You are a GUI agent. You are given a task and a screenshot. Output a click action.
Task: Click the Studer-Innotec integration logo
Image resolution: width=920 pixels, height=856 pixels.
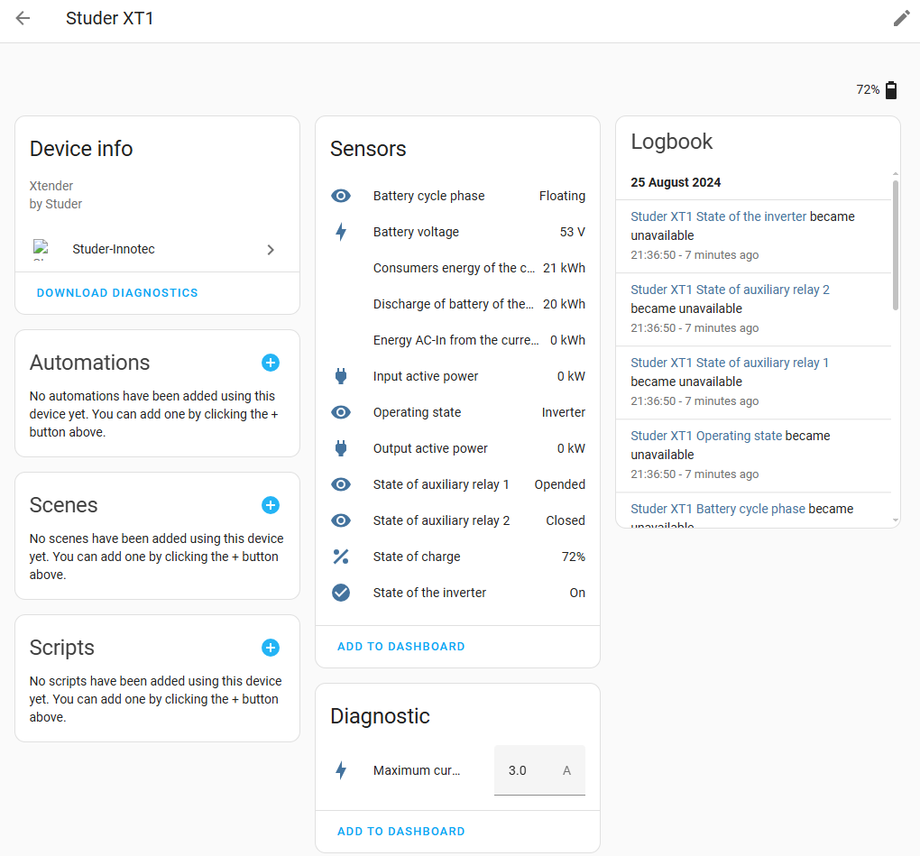(x=41, y=249)
